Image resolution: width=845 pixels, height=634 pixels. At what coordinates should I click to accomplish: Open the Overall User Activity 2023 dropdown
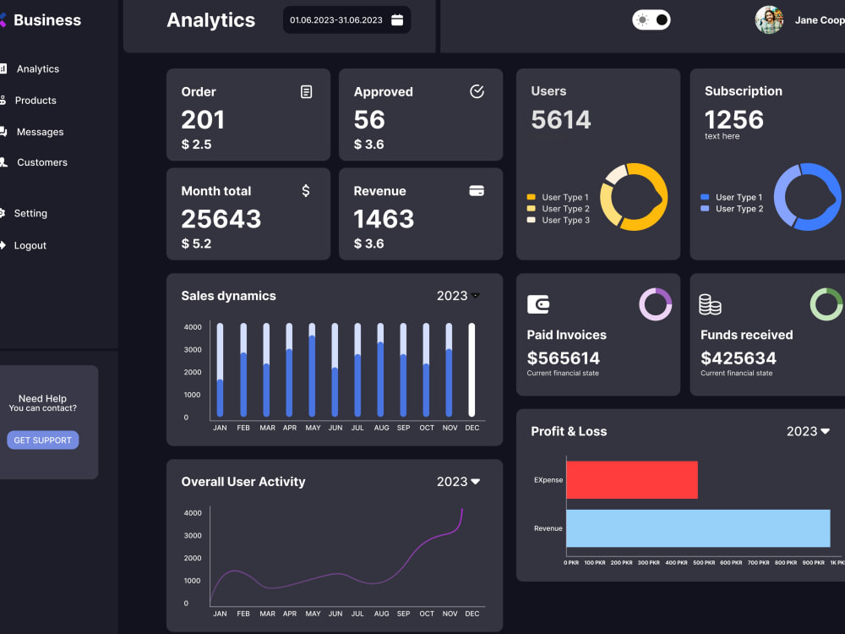458,482
